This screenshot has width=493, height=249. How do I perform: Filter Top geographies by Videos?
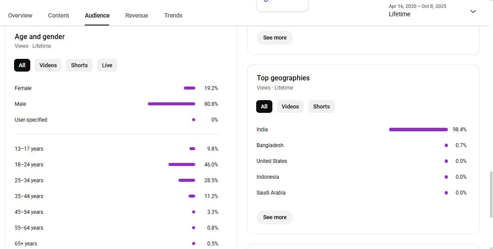290,107
